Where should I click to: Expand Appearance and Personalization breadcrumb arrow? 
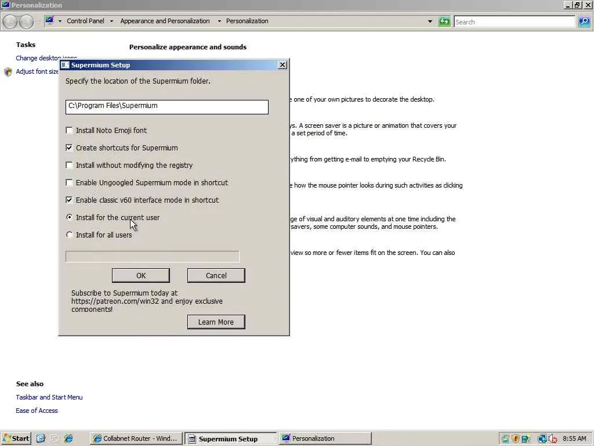[x=219, y=21]
